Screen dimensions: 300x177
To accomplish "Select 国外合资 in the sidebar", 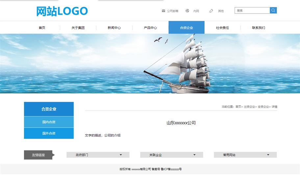I will (49, 133).
